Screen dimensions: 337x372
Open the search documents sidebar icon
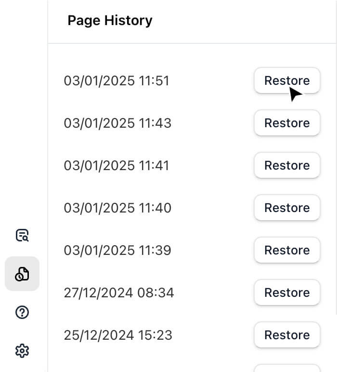22,236
